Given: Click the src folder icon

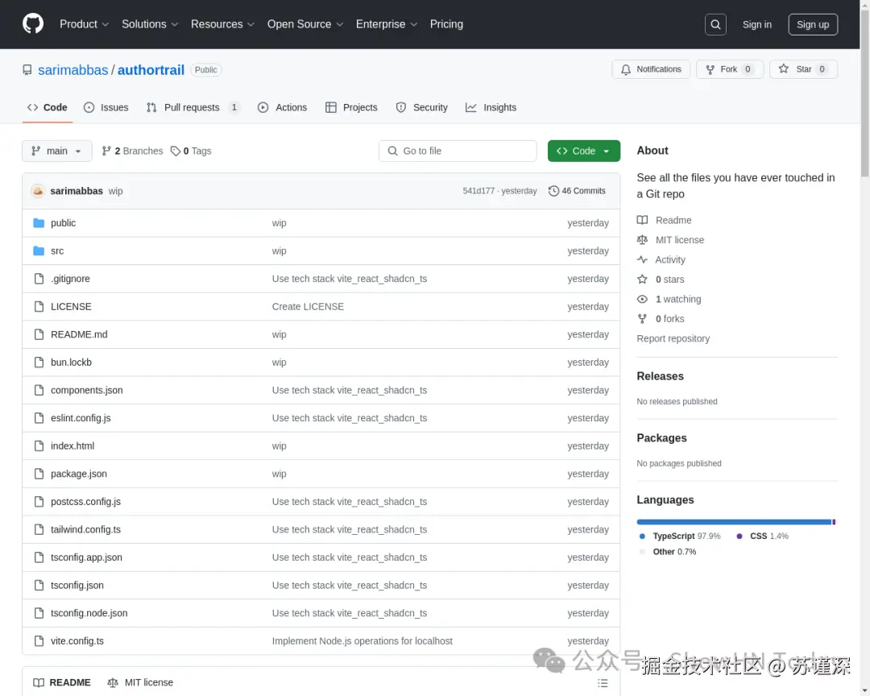Looking at the screenshot, I should [39, 251].
